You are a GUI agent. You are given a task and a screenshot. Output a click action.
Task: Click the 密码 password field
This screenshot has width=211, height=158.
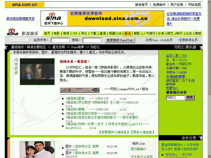[92, 40]
